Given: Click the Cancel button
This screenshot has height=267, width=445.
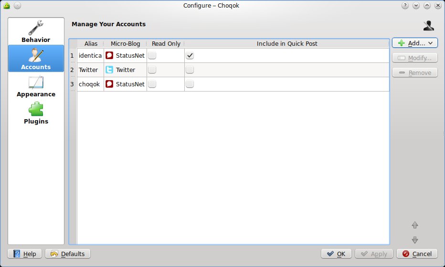Looking at the screenshot, I should (417, 254).
